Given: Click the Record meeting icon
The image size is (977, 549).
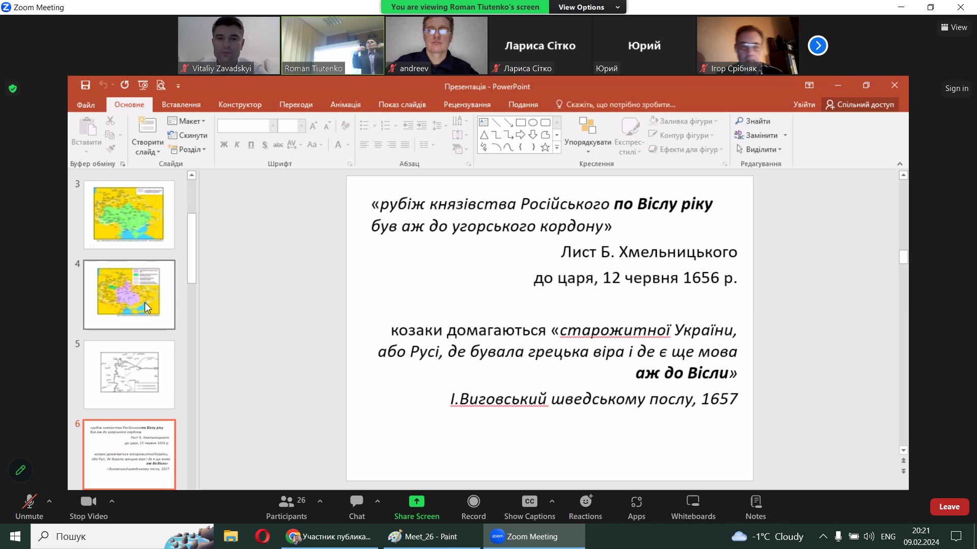Looking at the screenshot, I should [473, 502].
